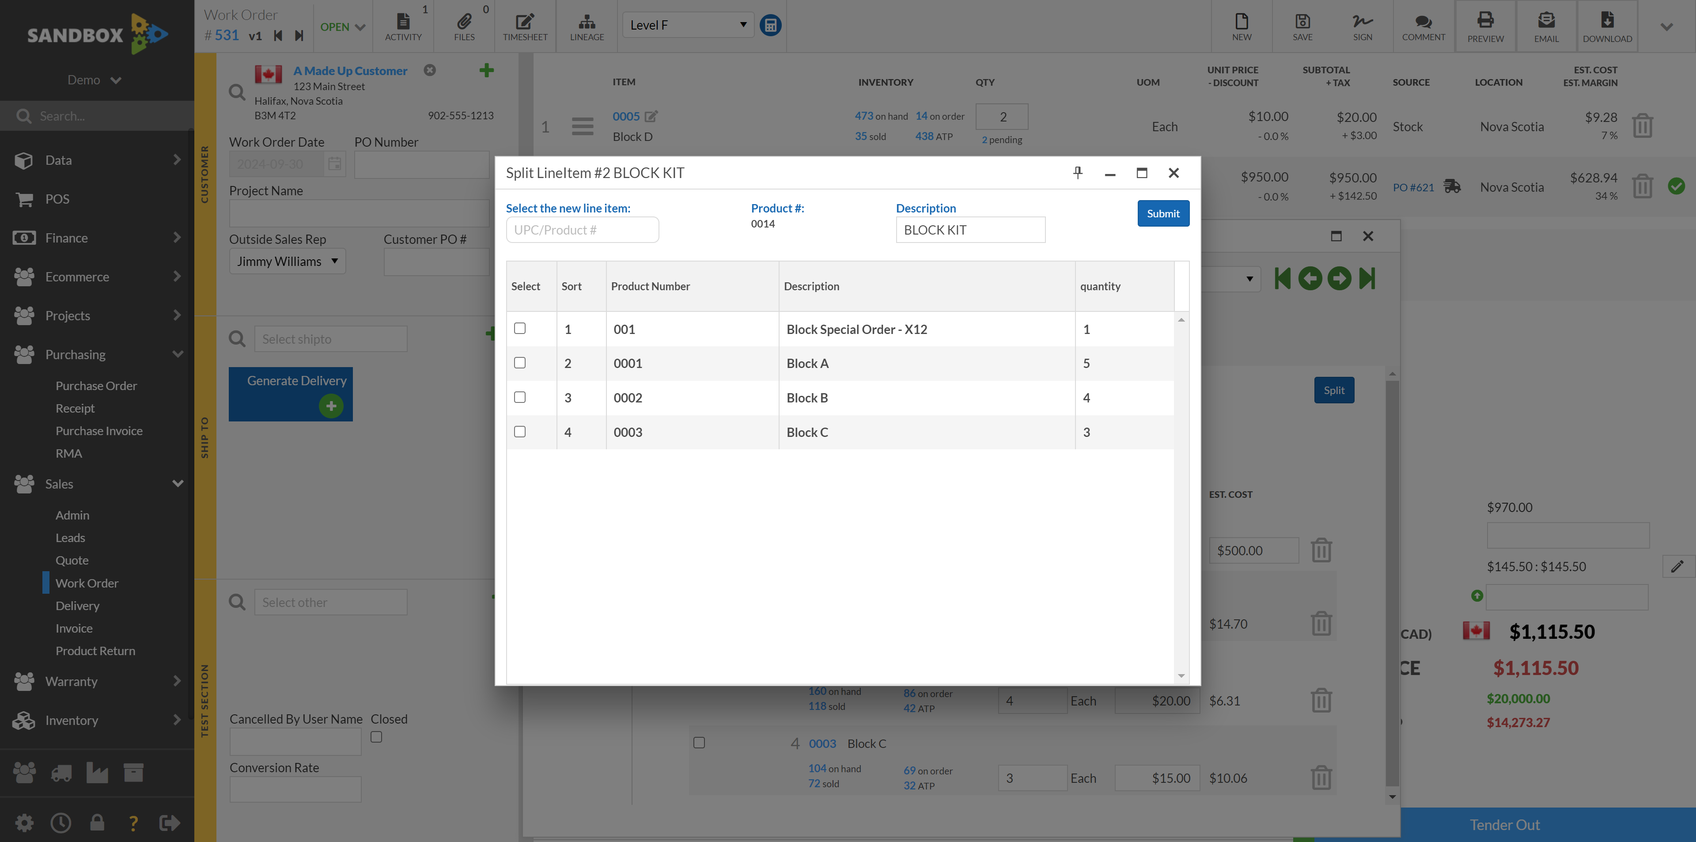Click the Select shipto field
1696x842 pixels.
330,339
